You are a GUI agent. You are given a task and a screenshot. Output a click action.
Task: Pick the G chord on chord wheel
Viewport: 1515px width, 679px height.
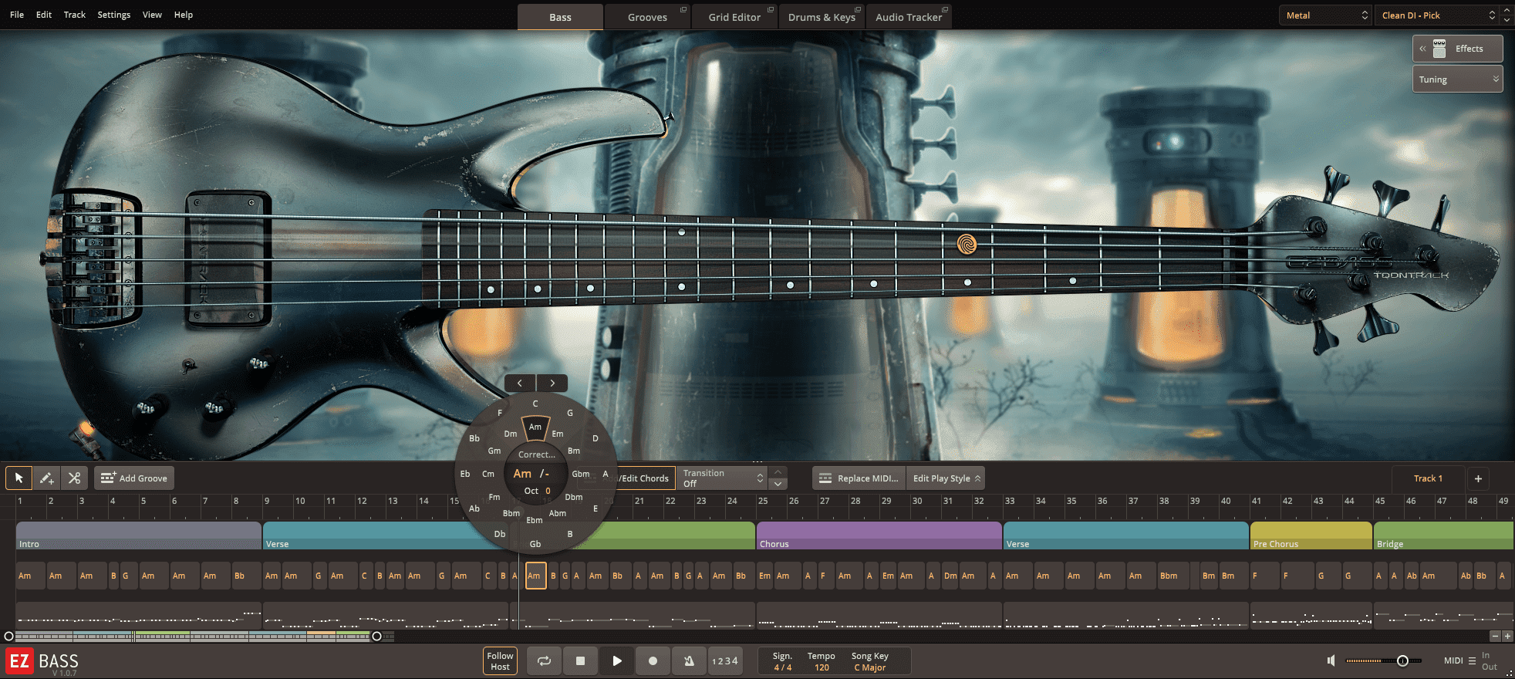pos(570,413)
